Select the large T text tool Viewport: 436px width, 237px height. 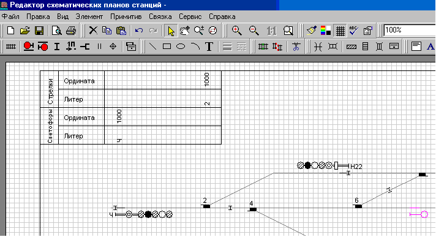(x=209, y=47)
